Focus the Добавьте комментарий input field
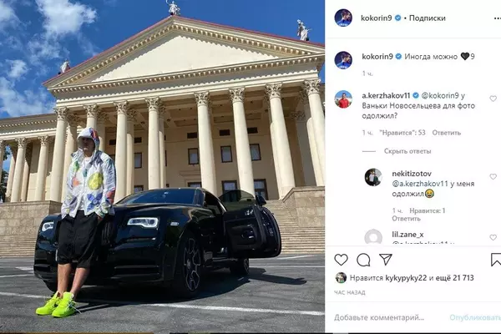 point(379,317)
